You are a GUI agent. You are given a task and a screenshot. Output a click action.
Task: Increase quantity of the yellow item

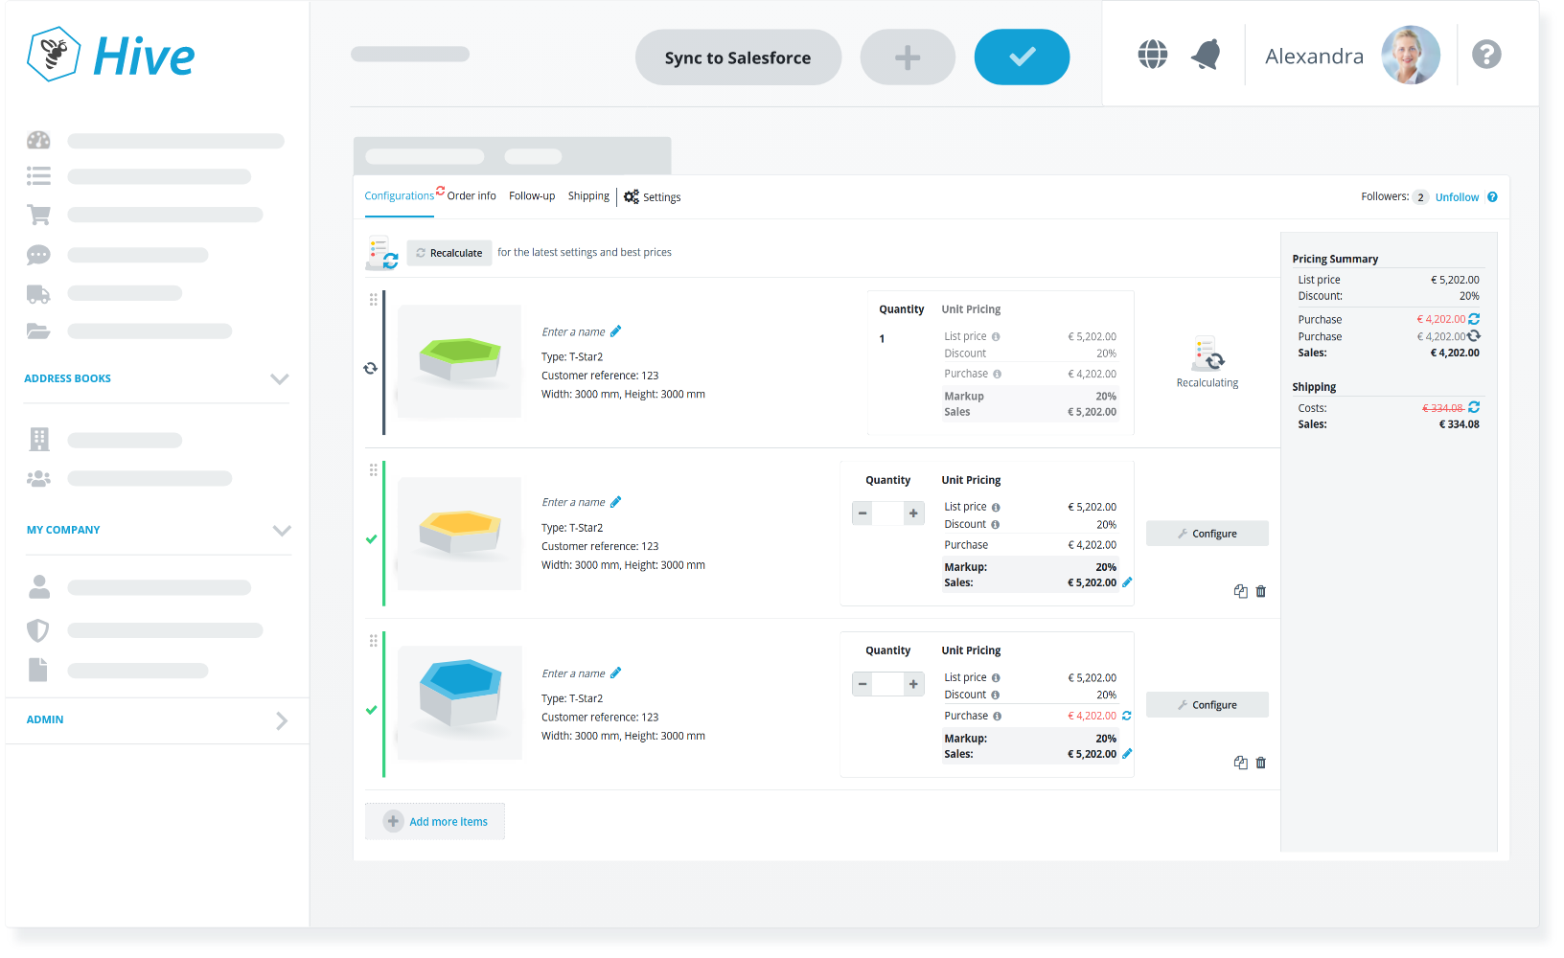(x=913, y=513)
